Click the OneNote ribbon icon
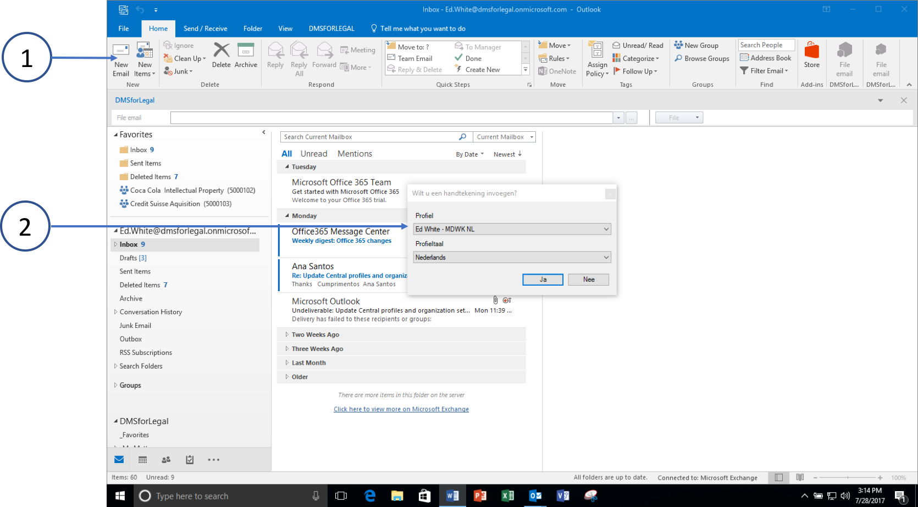918x507 pixels. (x=557, y=71)
